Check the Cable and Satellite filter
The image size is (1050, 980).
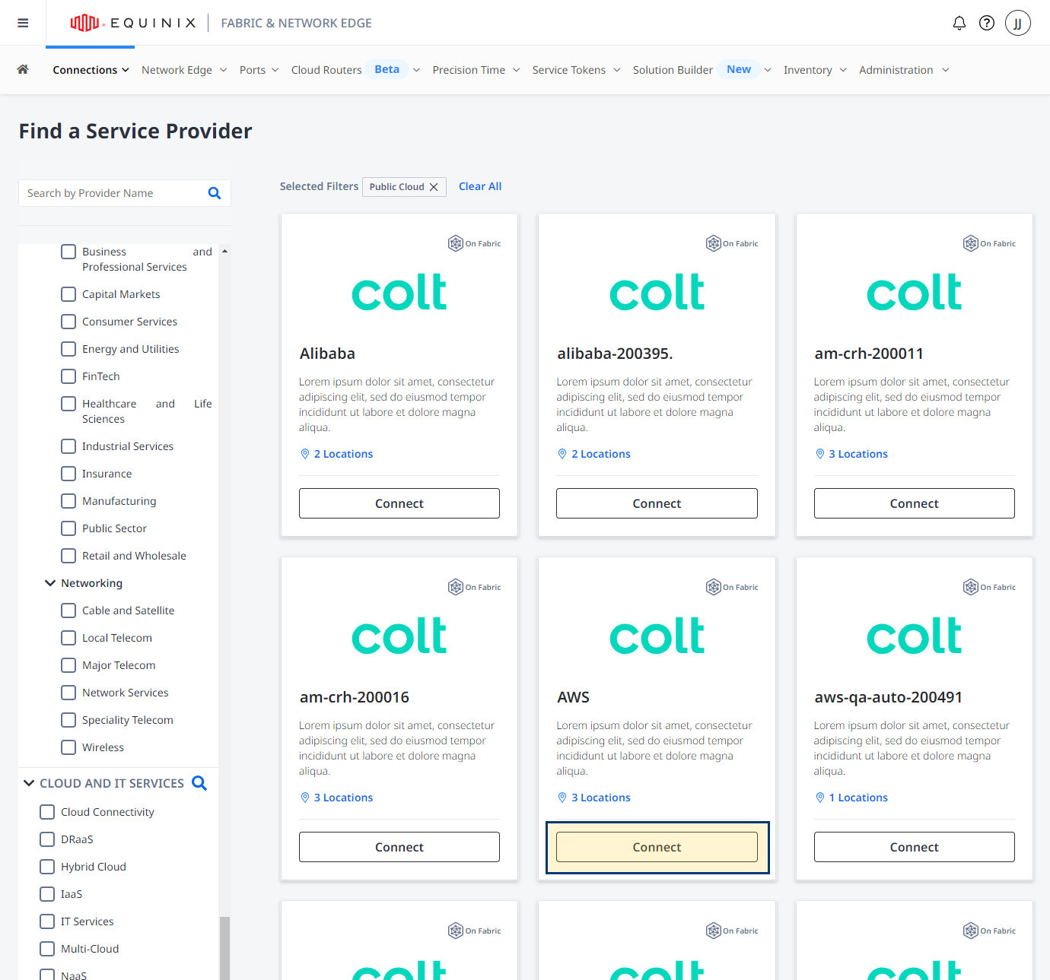(68, 611)
